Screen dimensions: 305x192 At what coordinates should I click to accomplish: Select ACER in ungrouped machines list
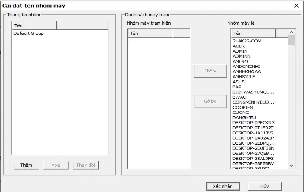239,46
